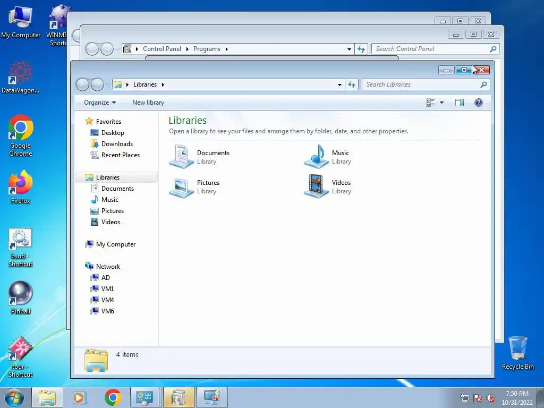
Task: Select Downloads under Favorites
Action: 117,143
